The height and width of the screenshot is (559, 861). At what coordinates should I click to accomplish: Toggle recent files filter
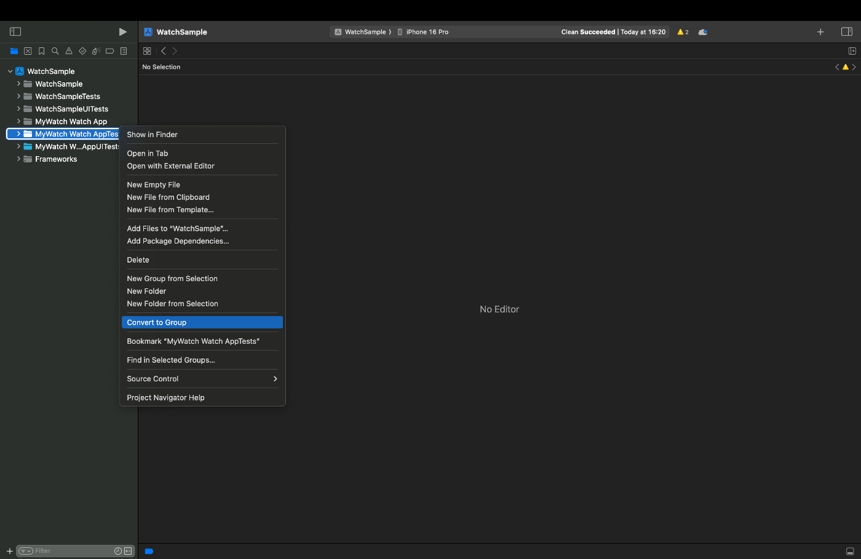[118, 551]
